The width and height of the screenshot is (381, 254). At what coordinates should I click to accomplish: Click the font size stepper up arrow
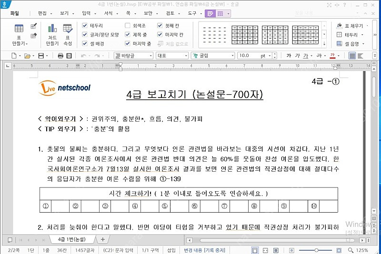[275, 54]
